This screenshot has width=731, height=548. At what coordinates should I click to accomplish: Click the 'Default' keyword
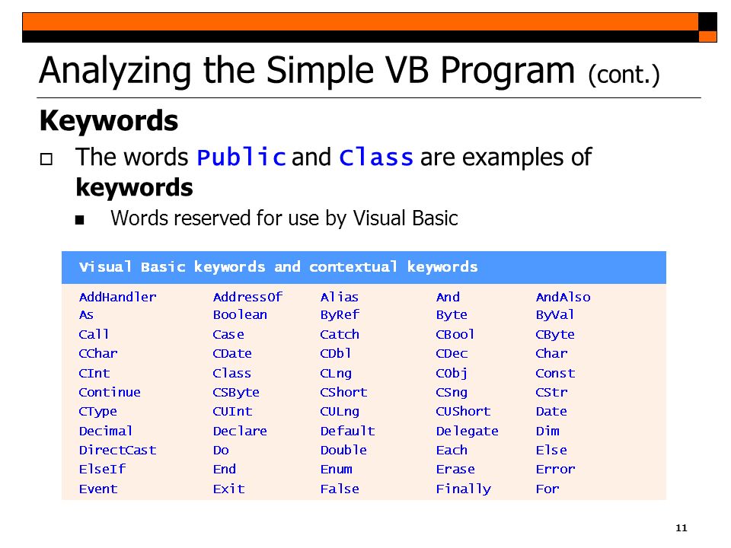point(348,431)
